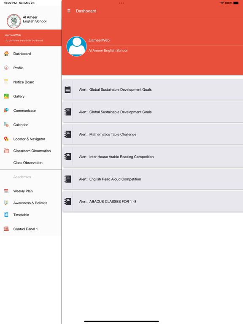Image resolution: width=243 pixels, height=324 pixels.
Task: Tap the blue user avatar icon
Action: point(76,46)
